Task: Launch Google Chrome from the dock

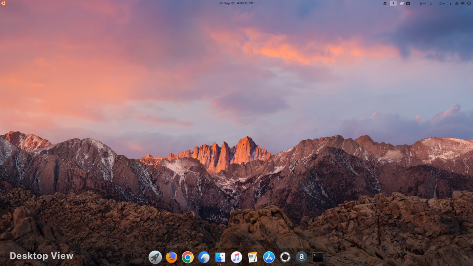Action: click(188, 257)
